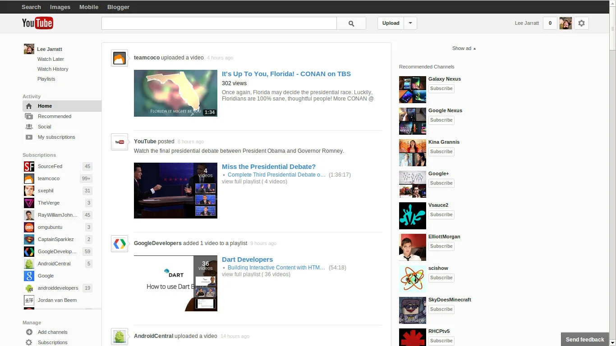Viewport: 616px width, 346px height.
Task: Subscribe to Galaxy Nexus channel
Action: pos(441,89)
